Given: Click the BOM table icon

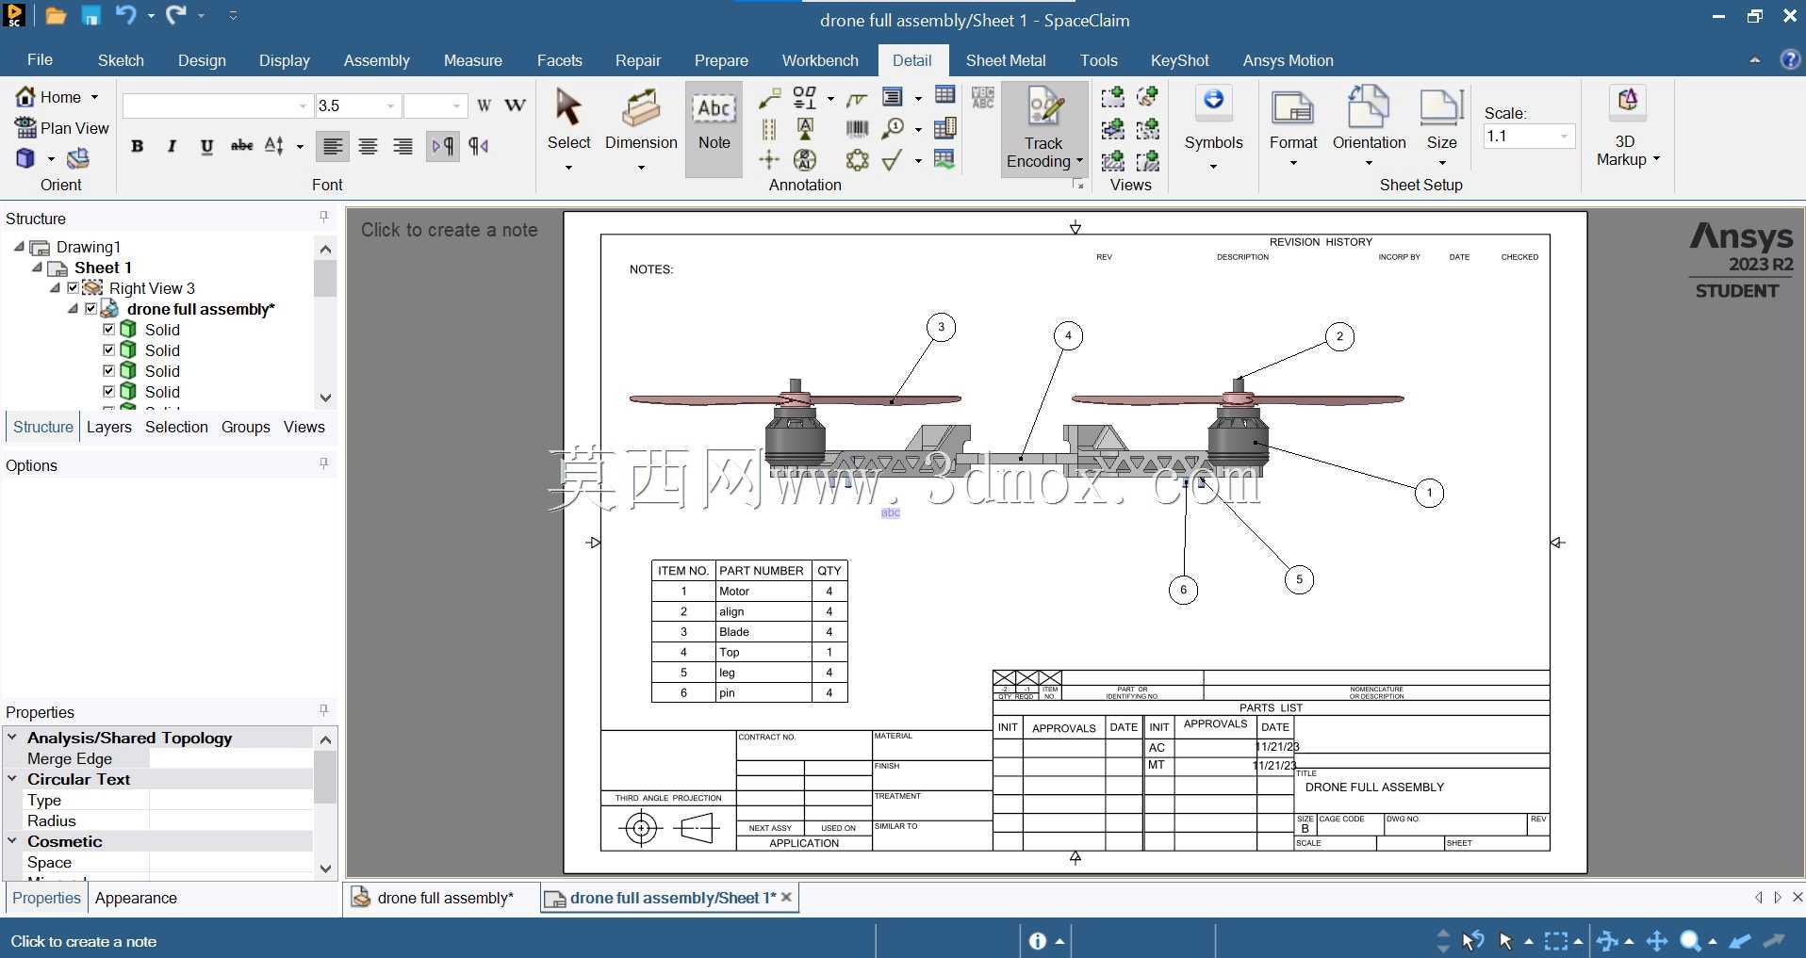Looking at the screenshot, I should pos(944,127).
